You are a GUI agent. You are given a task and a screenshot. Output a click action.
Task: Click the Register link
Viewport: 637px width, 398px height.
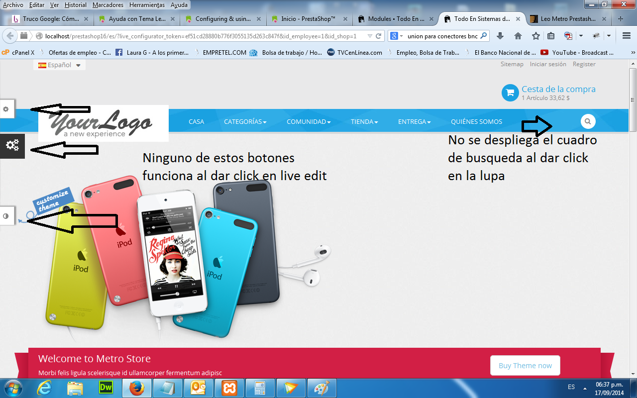pos(584,64)
